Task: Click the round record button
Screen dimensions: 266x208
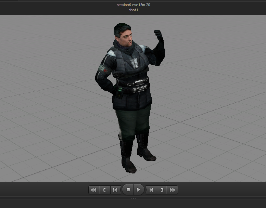Action: tap(128, 190)
